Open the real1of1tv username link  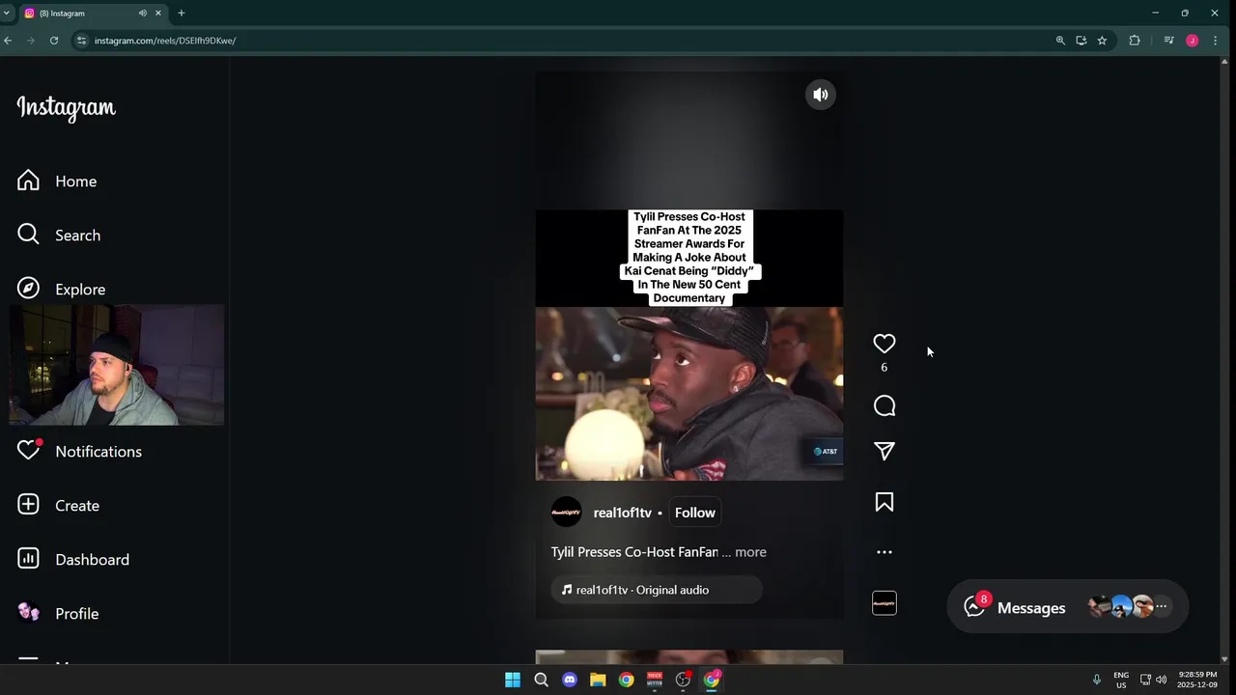tap(622, 513)
